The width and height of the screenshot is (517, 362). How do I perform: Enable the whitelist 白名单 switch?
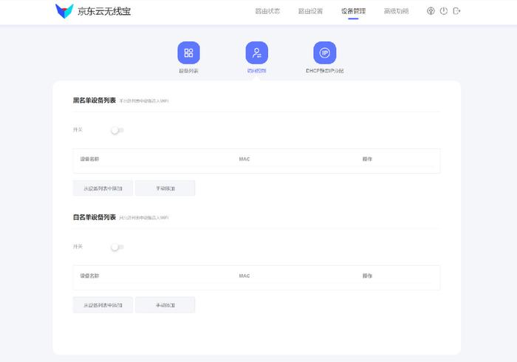[117, 247]
